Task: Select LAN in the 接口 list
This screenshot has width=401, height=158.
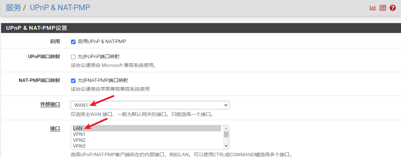Action: (x=146, y=128)
